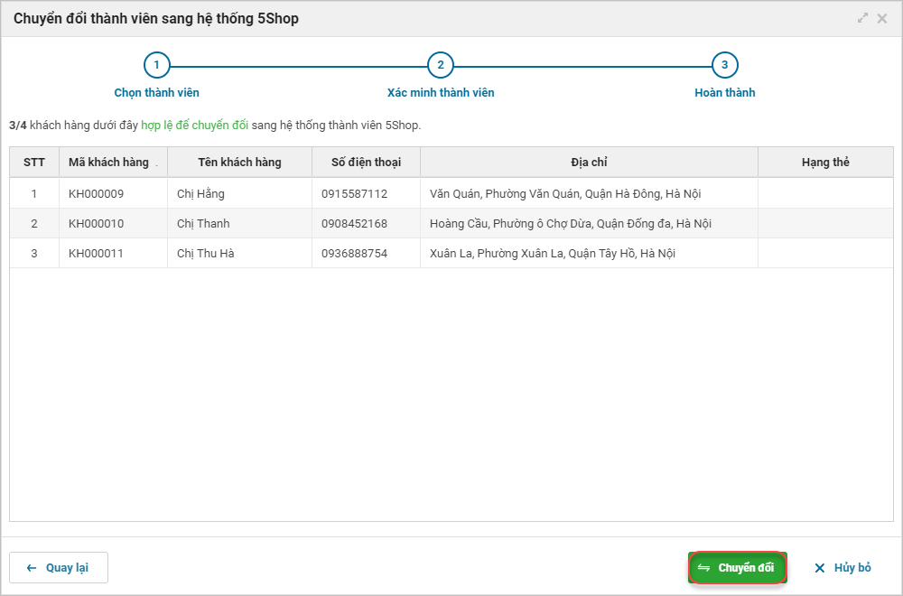Open the Chọn thành viên step label
The image size is (903, 596).
click(x=156, y=92)
